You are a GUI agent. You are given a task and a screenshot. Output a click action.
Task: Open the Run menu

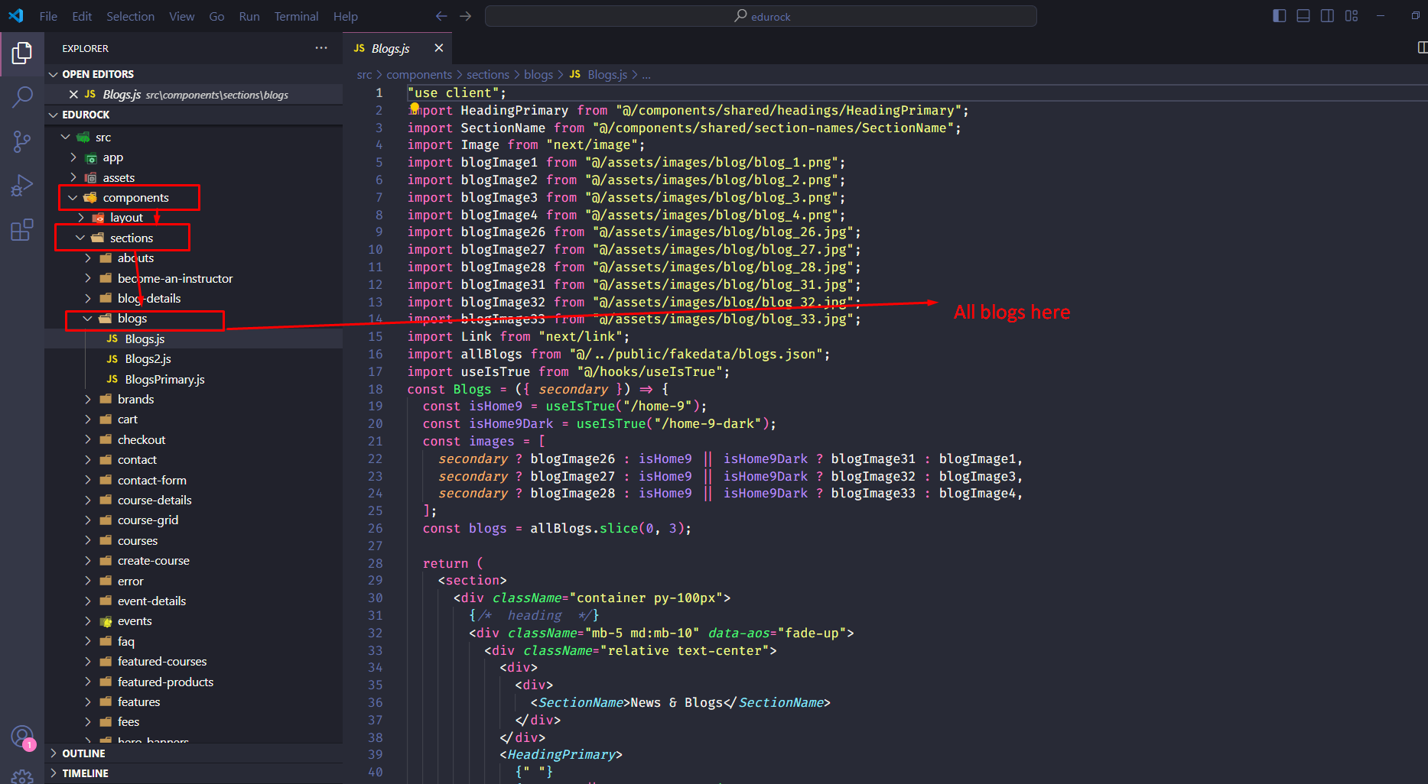coord(249,16)
